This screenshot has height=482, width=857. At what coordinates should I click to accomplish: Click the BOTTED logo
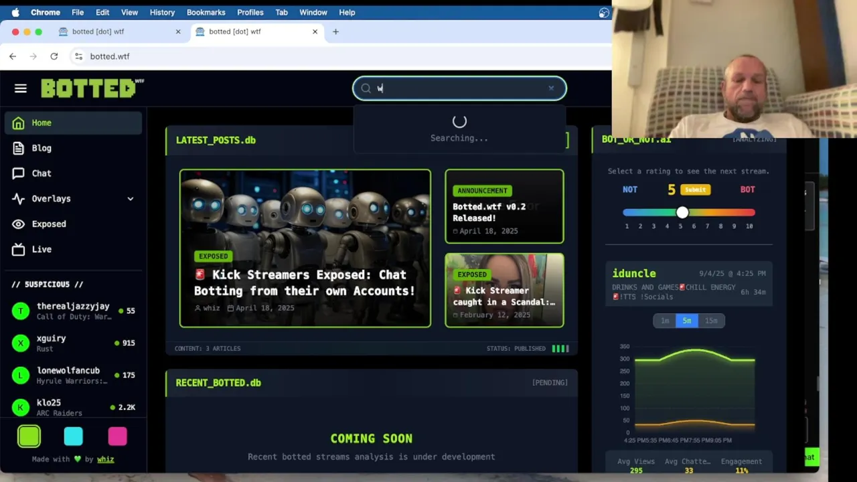[x=92, y=88]
